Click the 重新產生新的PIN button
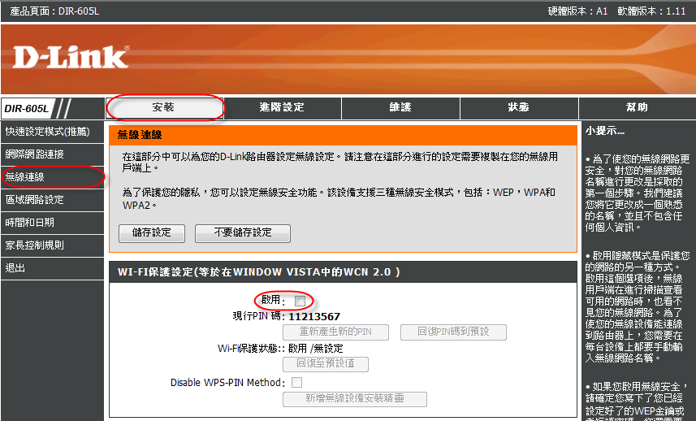 [x=335, y=332]
